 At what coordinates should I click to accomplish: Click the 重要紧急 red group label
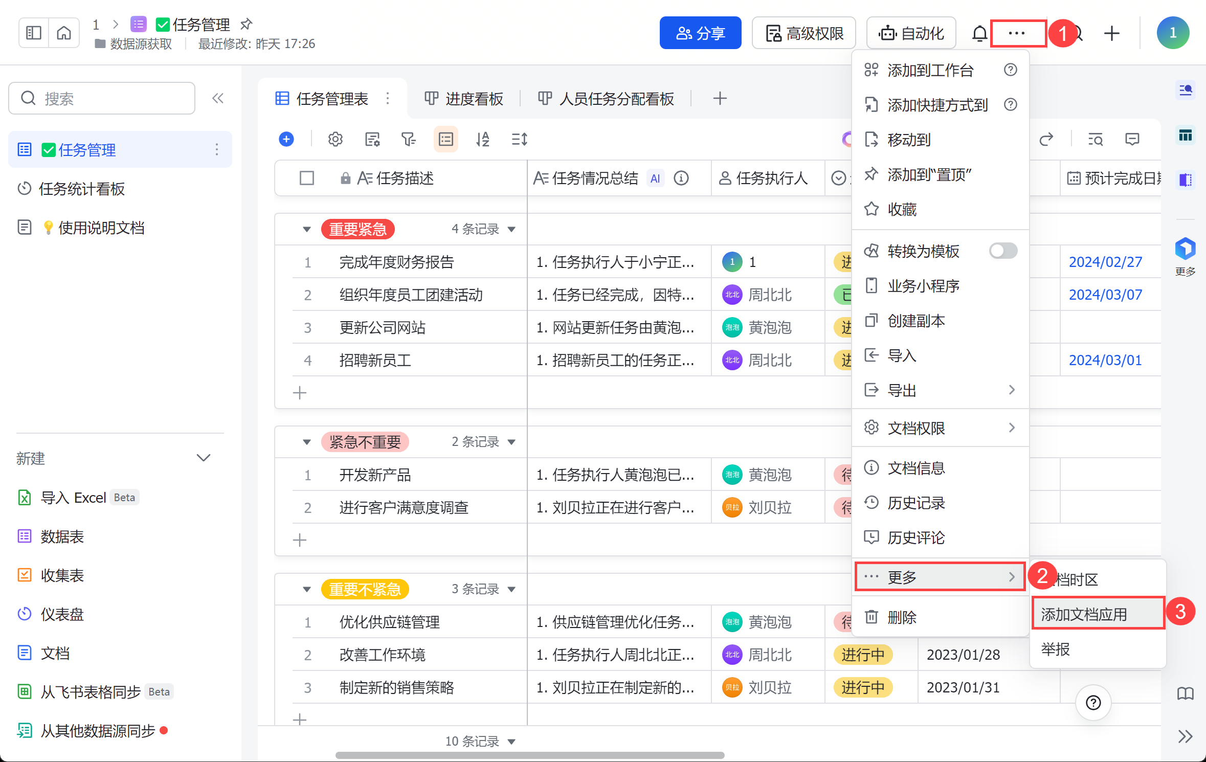[358, 229]
